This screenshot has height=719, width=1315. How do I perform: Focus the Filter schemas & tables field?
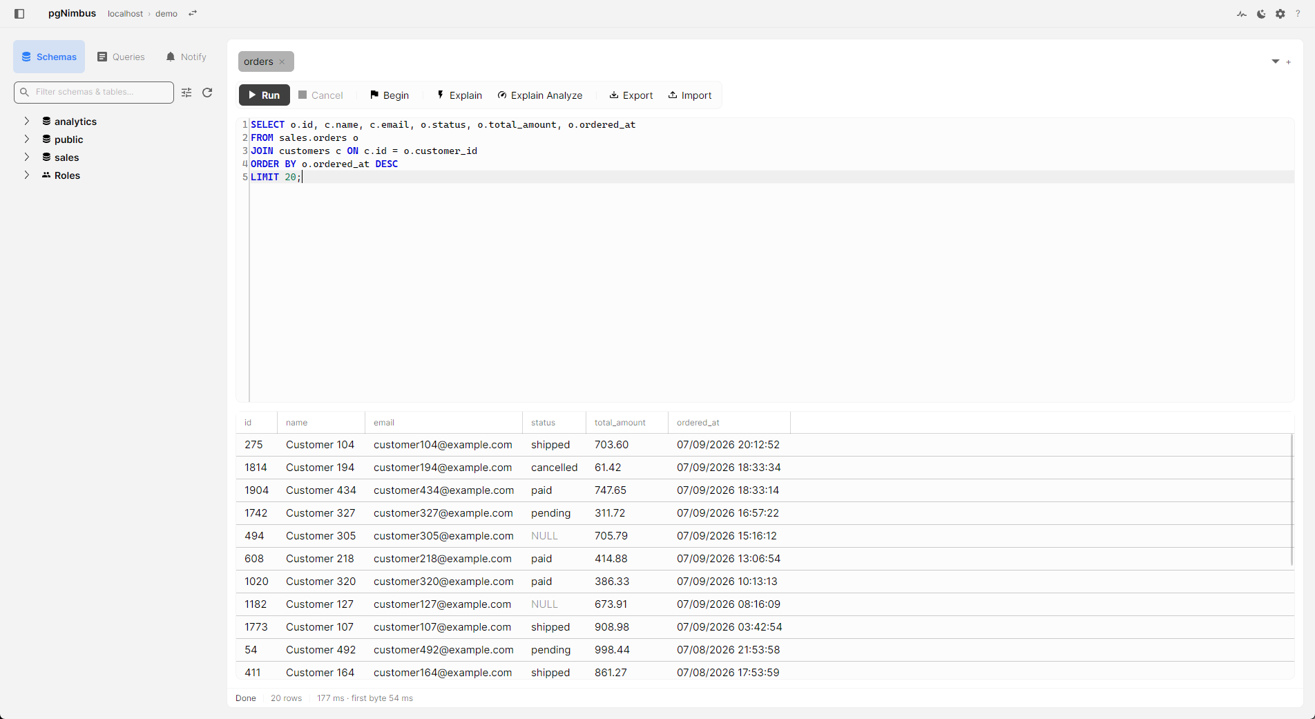point(94,92)
